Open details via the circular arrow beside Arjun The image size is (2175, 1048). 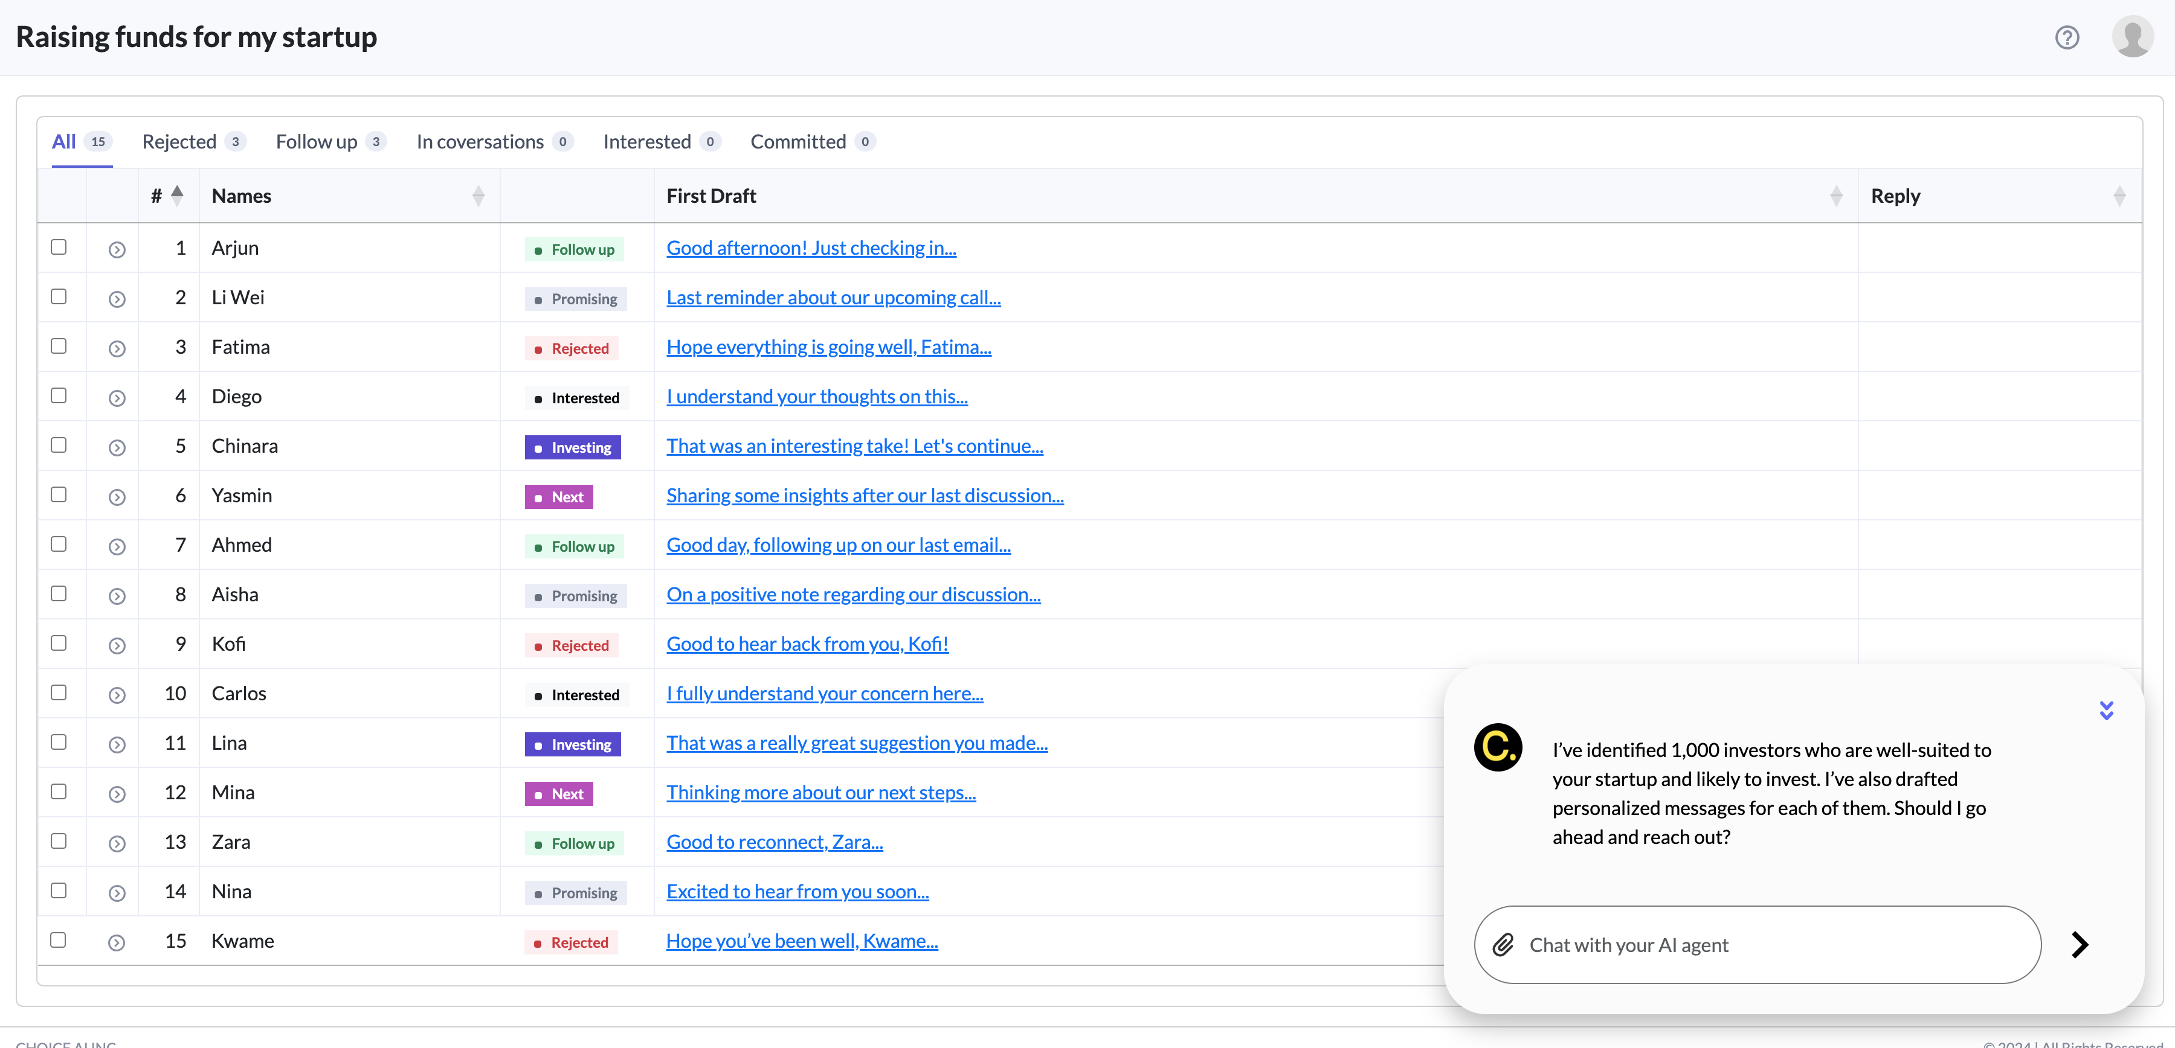click(117, 249)
